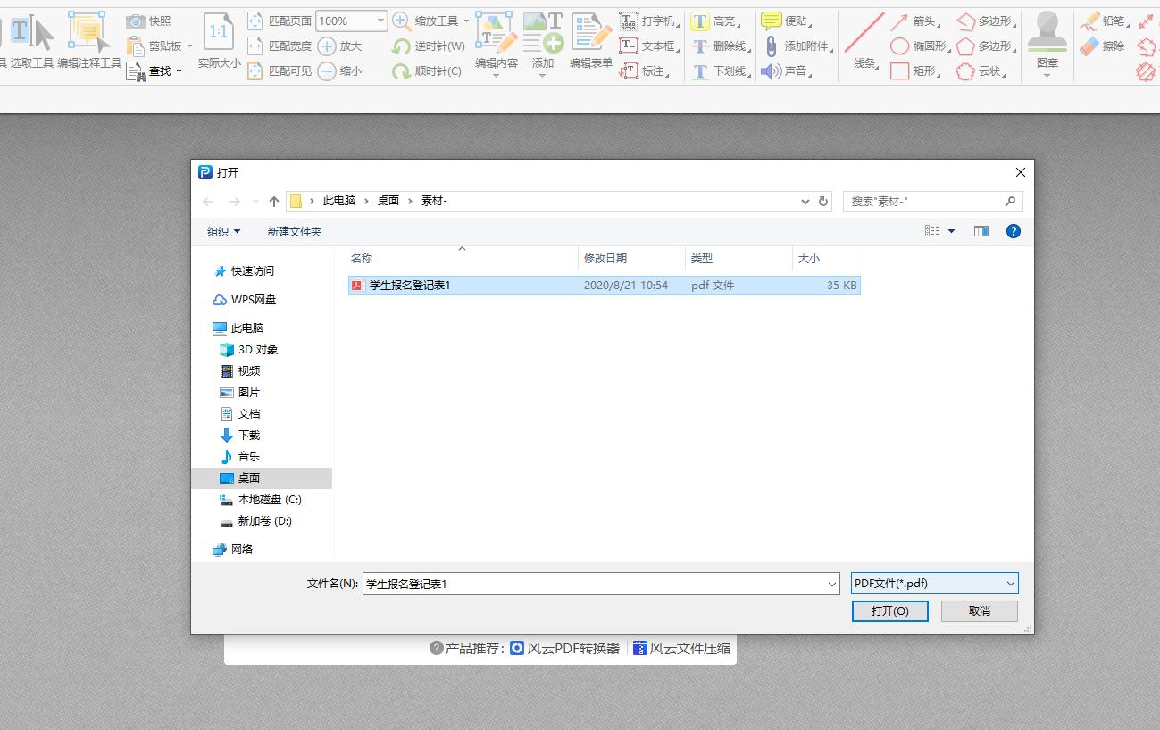This screenshot has height=730, width=1160.
Task: Open the 100% zoom level dropdown
Action: pyautogui.click(x=380, y=20)
